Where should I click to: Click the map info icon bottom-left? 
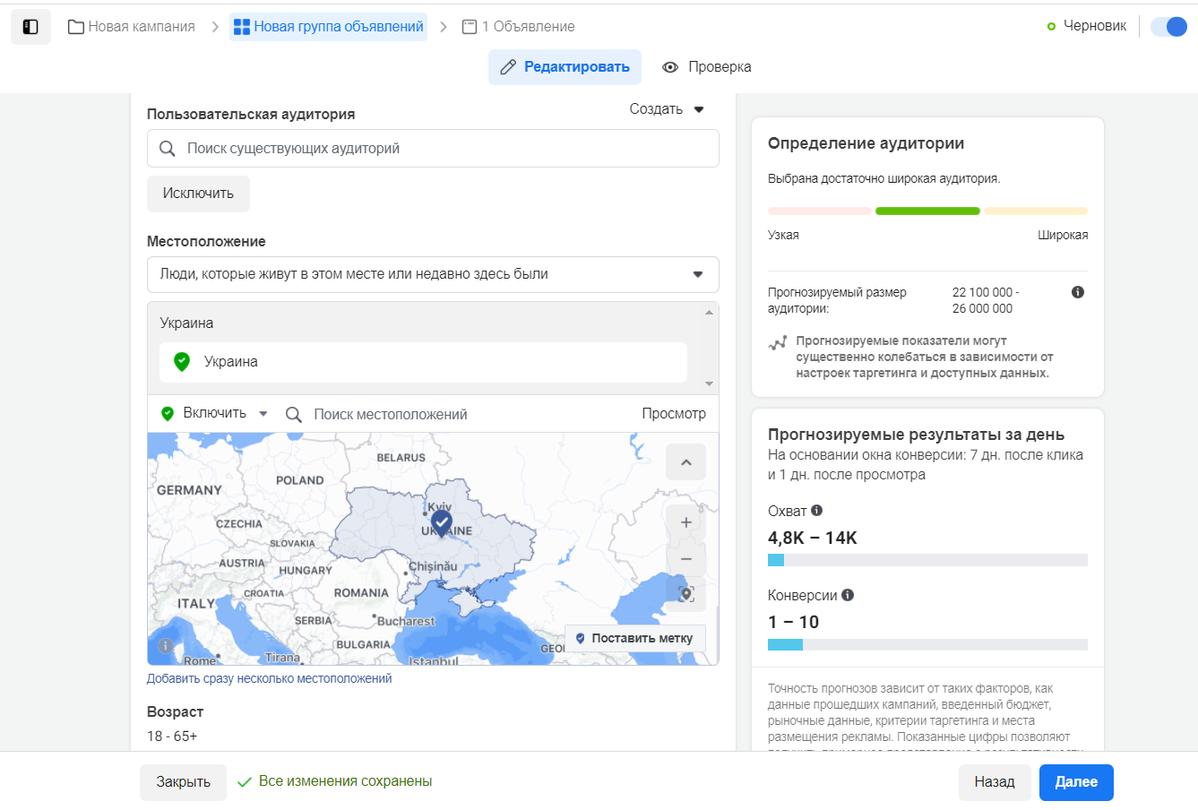coord(166,645)
